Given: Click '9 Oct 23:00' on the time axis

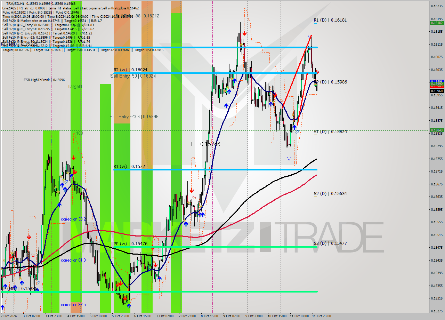Looking at the screenshot, I should (254, 316).
